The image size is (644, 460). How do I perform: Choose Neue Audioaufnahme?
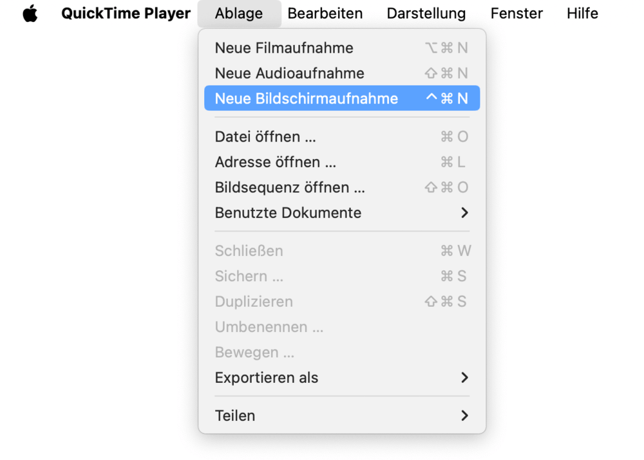pyautogui.click(x=289, y=73)
